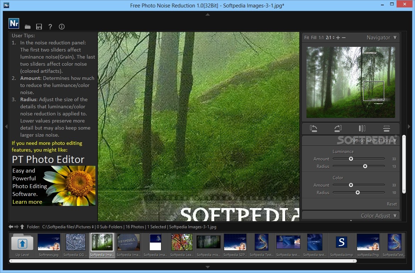The image size is (415, 273).
Task: Reset the noise reduction settings
Action: pos(392,204)
